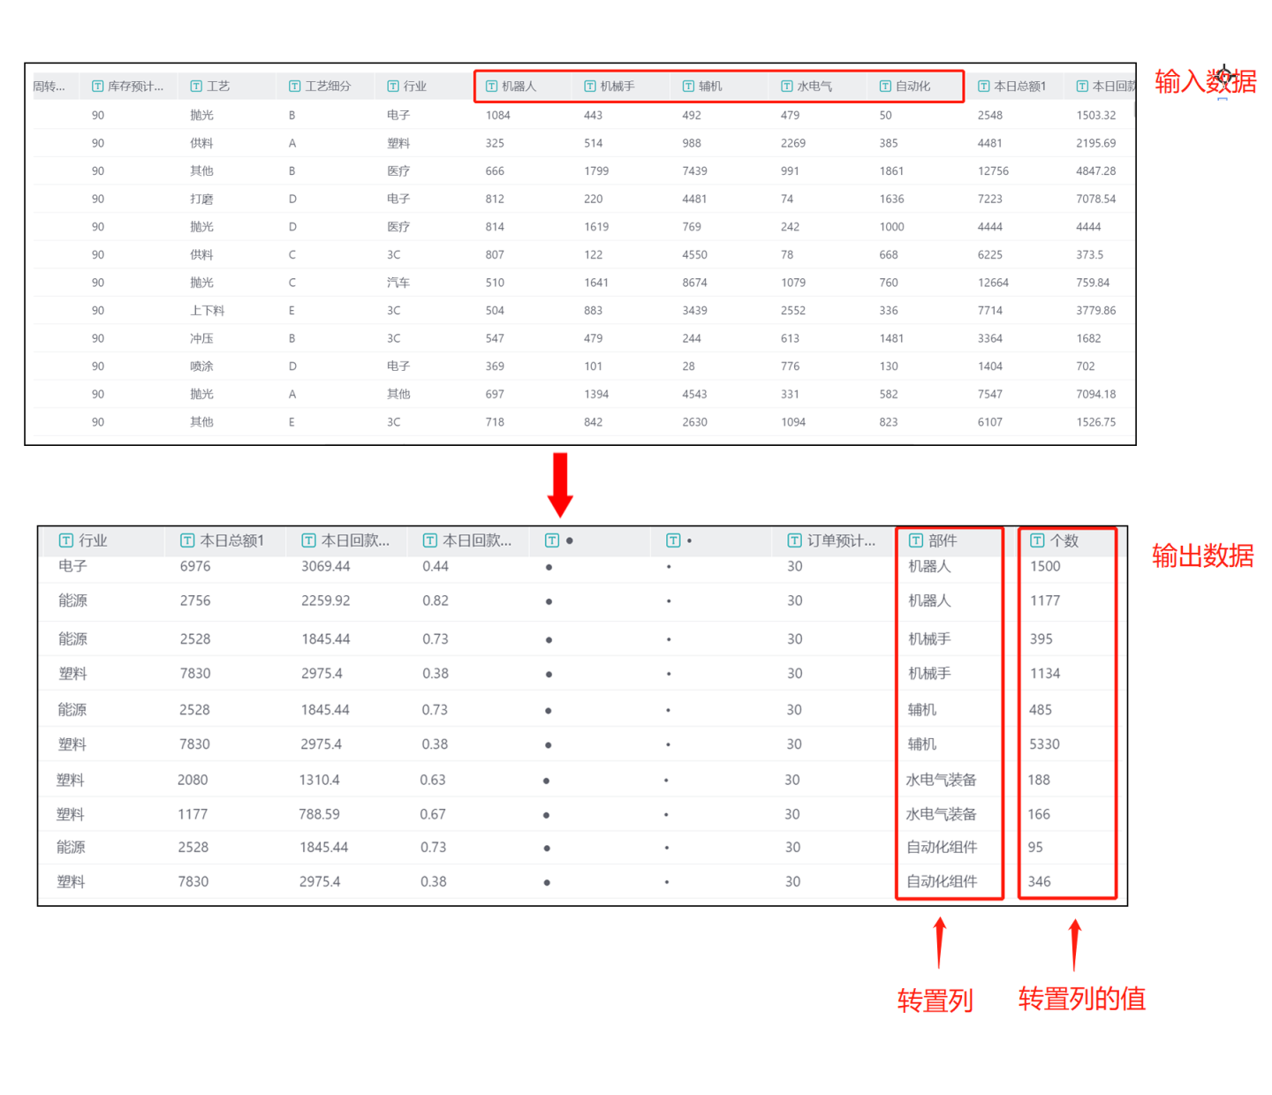
Task: Select the 行业 column header in output table
Action: click(93, 540)
